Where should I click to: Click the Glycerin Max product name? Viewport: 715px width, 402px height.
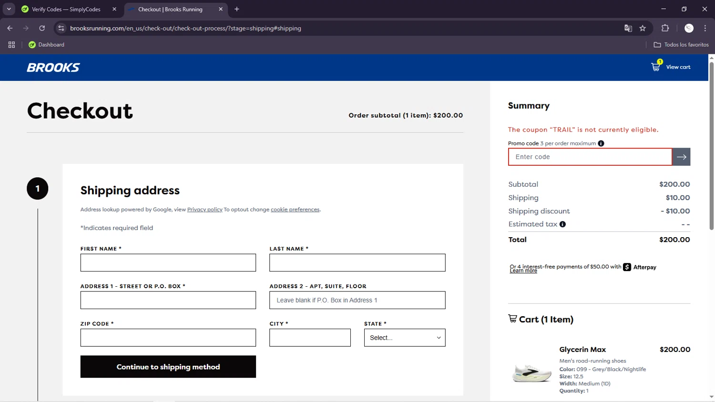click(582, 350)
